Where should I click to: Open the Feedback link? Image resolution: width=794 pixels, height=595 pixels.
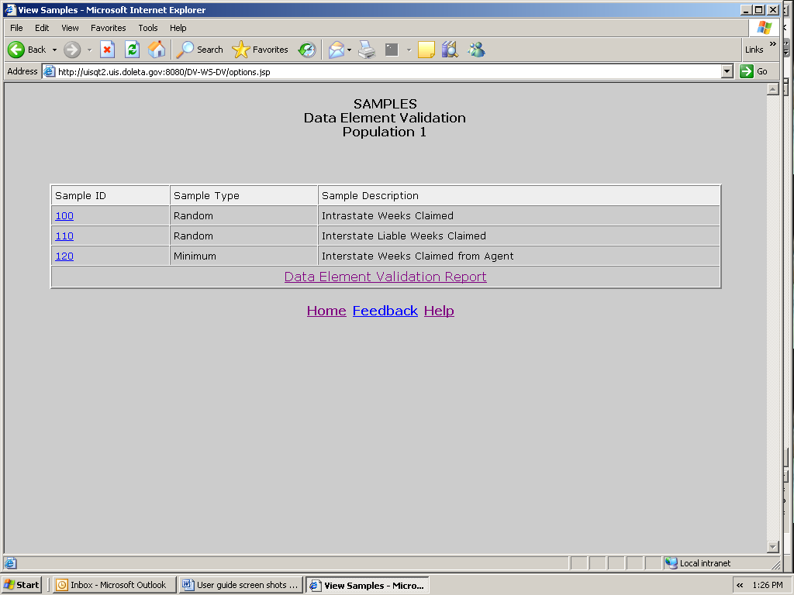pos(385,311)
